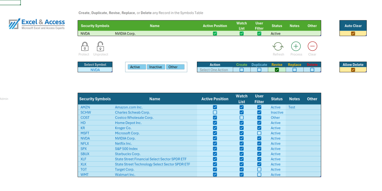Image resolution: width=382 pixels, height=191 pixels.
Task: Check User Filter for TGT row
Action: [259, 169]
